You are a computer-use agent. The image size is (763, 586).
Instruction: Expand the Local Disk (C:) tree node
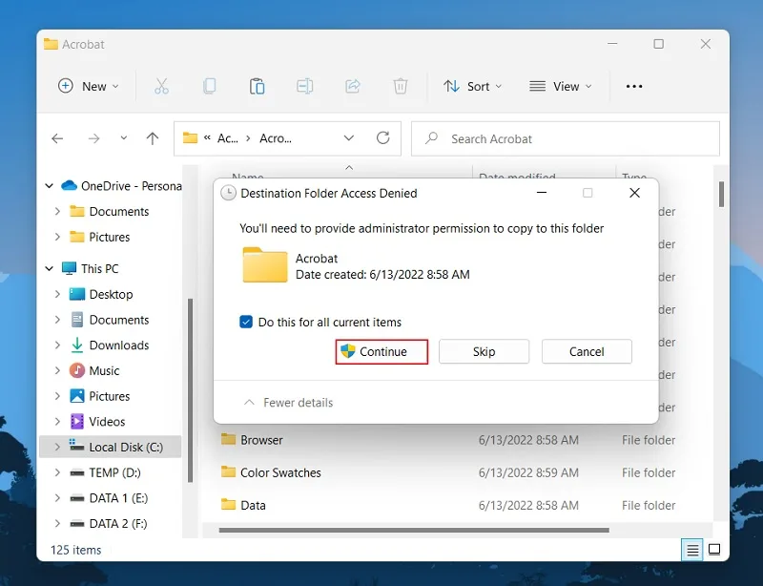click(57, 447)
